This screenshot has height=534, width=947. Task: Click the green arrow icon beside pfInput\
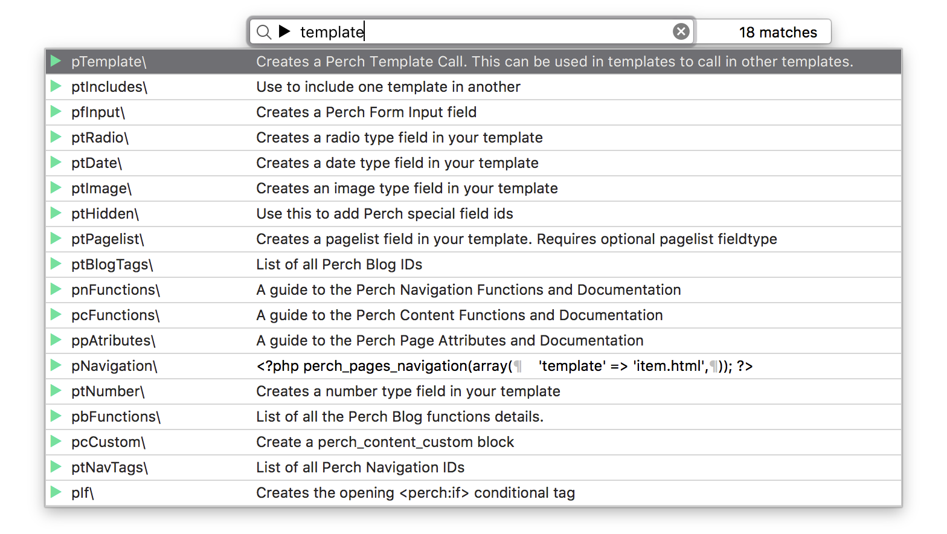[x=56, y=112]
